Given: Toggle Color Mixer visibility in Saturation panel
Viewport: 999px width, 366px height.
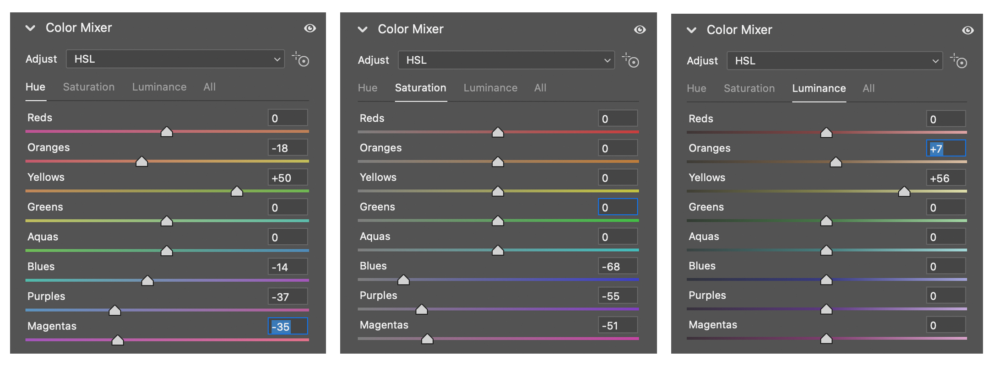Looking at the screenshot, I should pos(640,30).
